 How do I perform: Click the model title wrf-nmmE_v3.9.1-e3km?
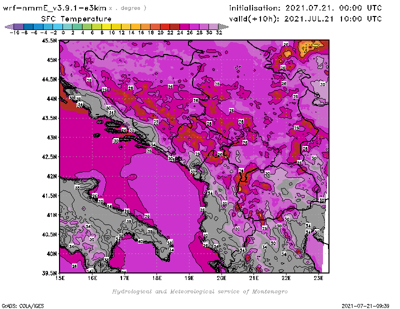(x=54, y=8)
